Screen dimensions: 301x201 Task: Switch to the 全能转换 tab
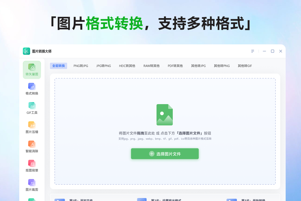59,66
